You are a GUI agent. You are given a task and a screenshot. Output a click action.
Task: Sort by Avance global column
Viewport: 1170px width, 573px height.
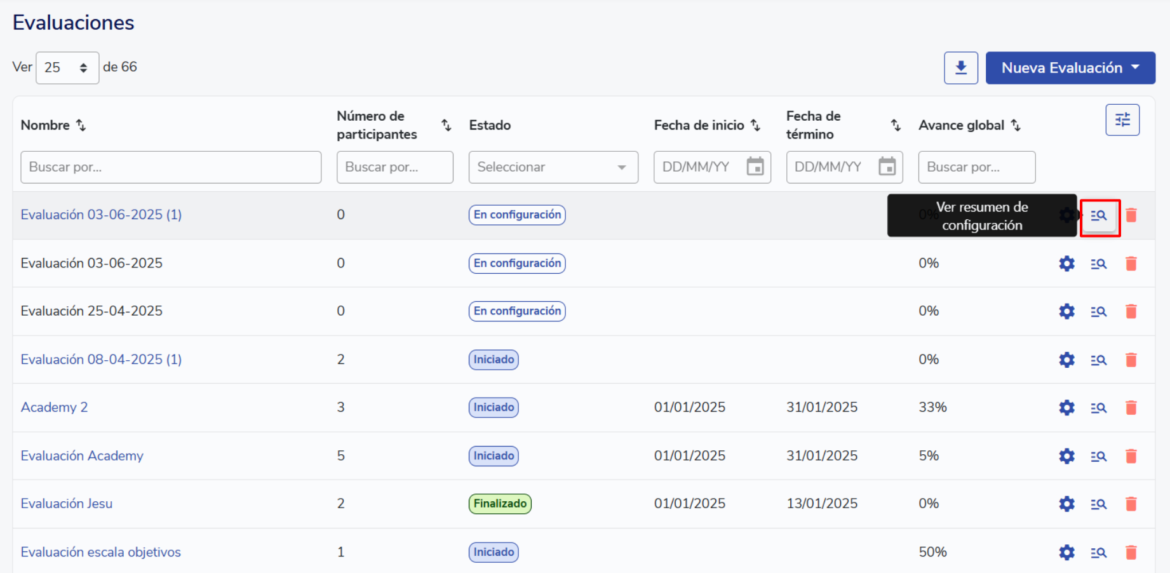[x=1016, y=125]
